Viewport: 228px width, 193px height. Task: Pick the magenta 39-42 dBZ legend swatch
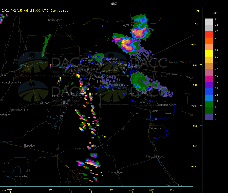coord(209,79)
